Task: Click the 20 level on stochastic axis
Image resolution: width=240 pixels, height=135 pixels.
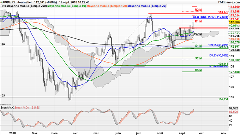Action: tap(231, 125)
